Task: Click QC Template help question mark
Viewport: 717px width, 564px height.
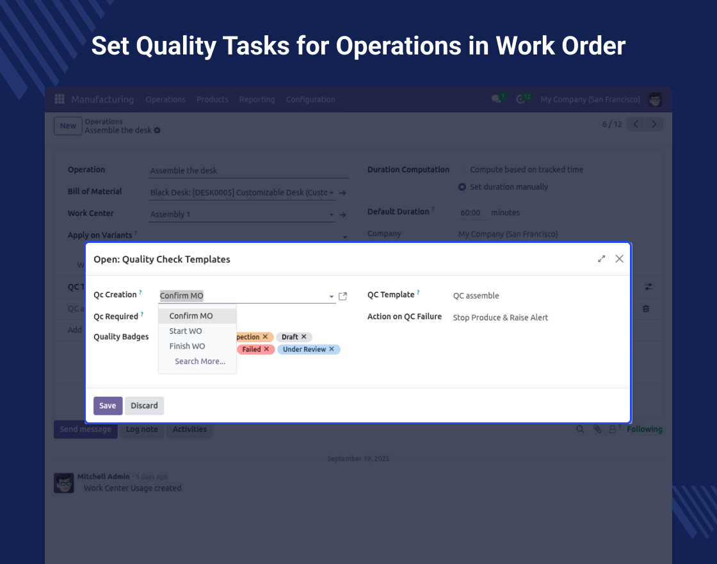Action: click(x=418, y=292)
